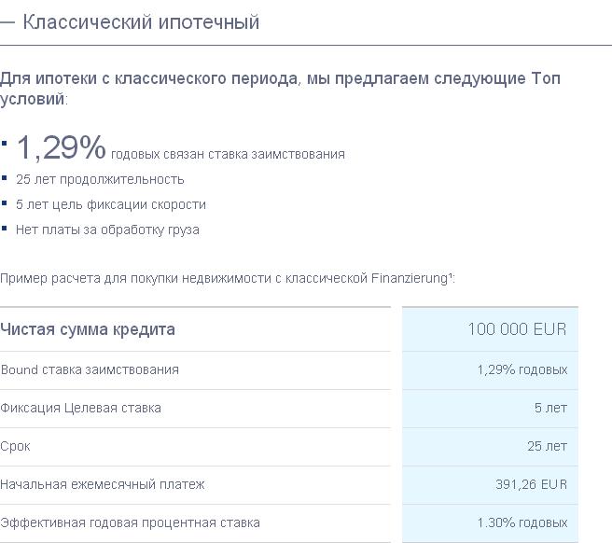The height and width of the screenshot is (543, 612).
Task: Click the Чистая сумма кредита row label
Action: 88,329
